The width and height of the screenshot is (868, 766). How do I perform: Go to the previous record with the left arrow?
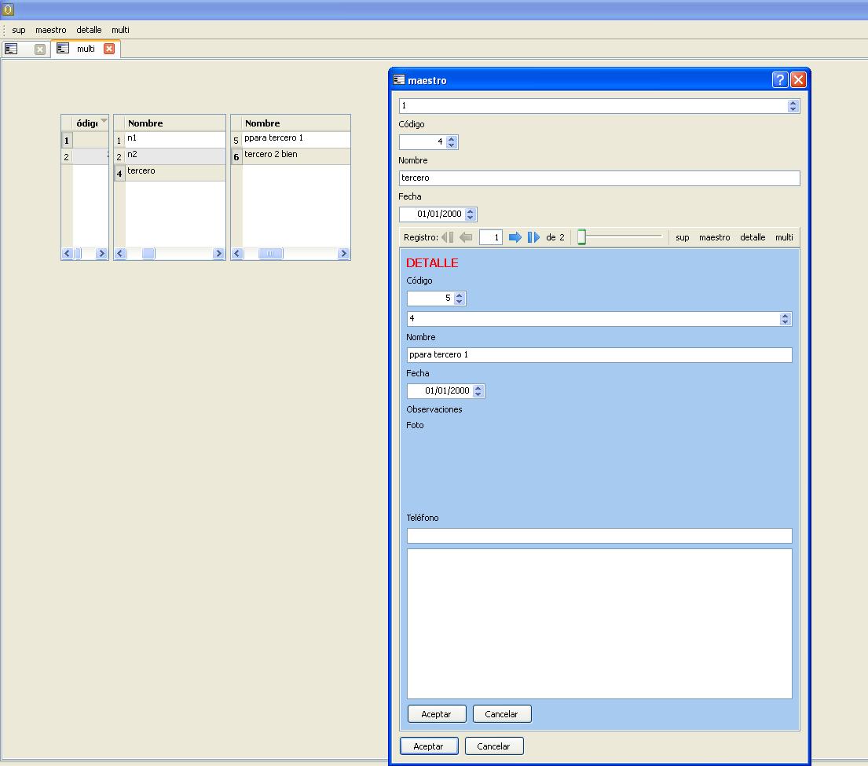pos(466,237)
